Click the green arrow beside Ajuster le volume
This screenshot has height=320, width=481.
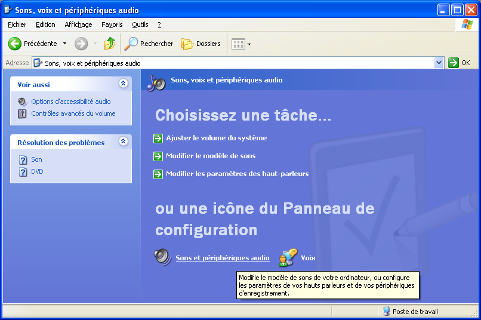158,139
